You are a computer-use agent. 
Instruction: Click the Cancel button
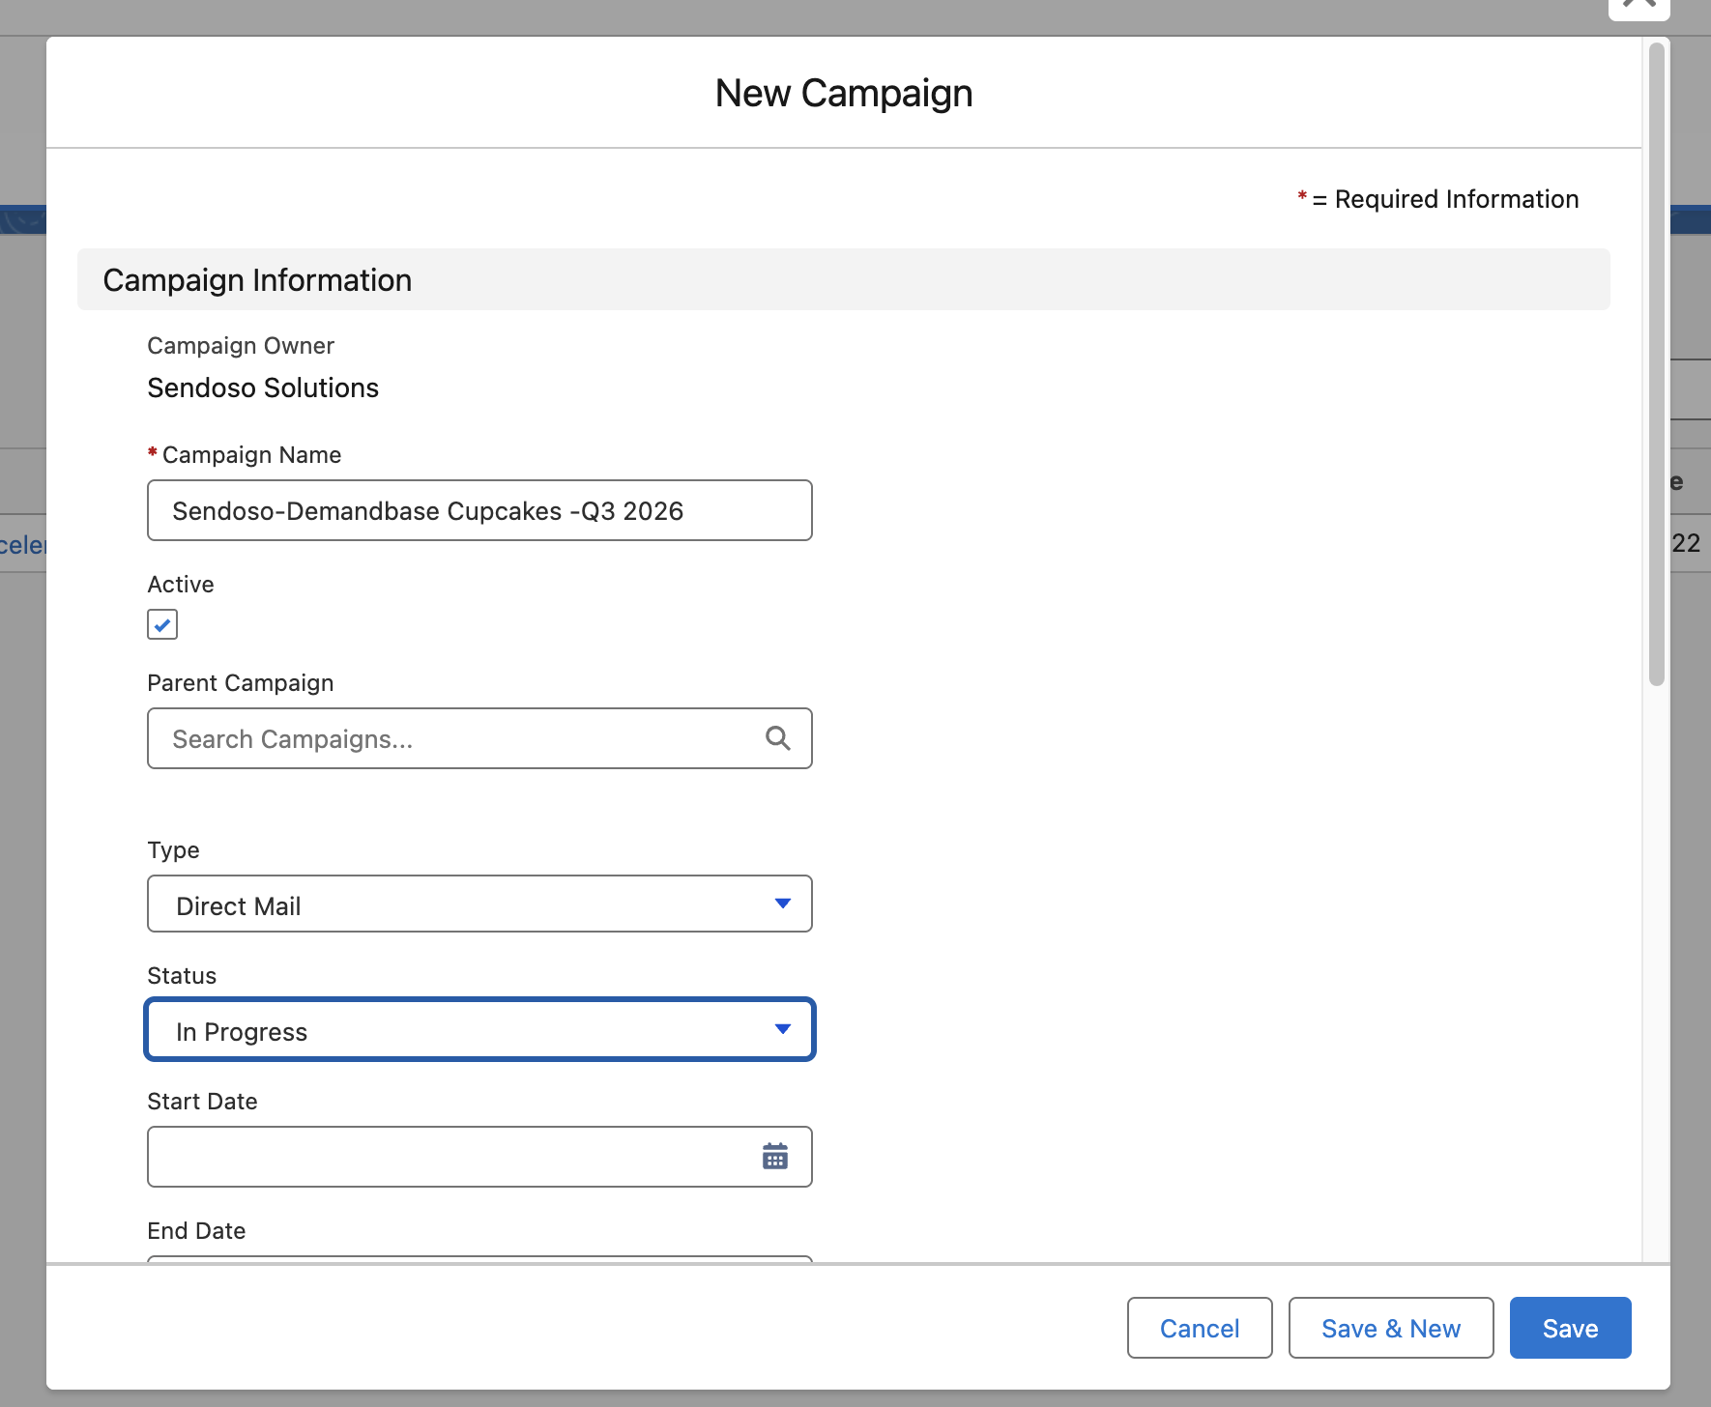[x=1200, y=1328]
